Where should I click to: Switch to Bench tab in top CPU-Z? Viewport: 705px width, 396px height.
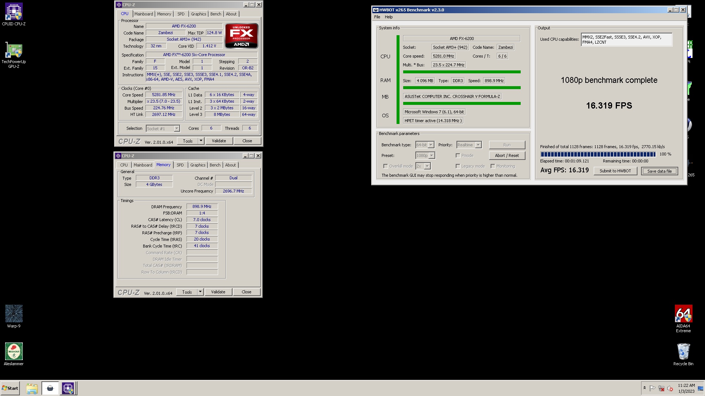[x=216, y=14]
